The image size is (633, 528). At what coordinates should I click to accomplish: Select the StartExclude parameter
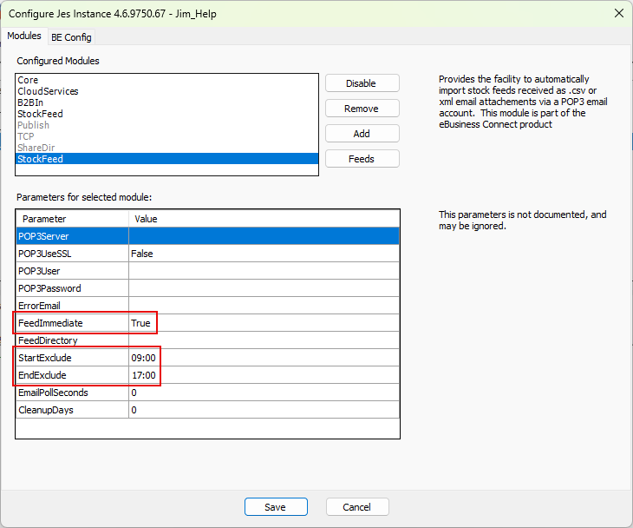[x=72, y=358]
